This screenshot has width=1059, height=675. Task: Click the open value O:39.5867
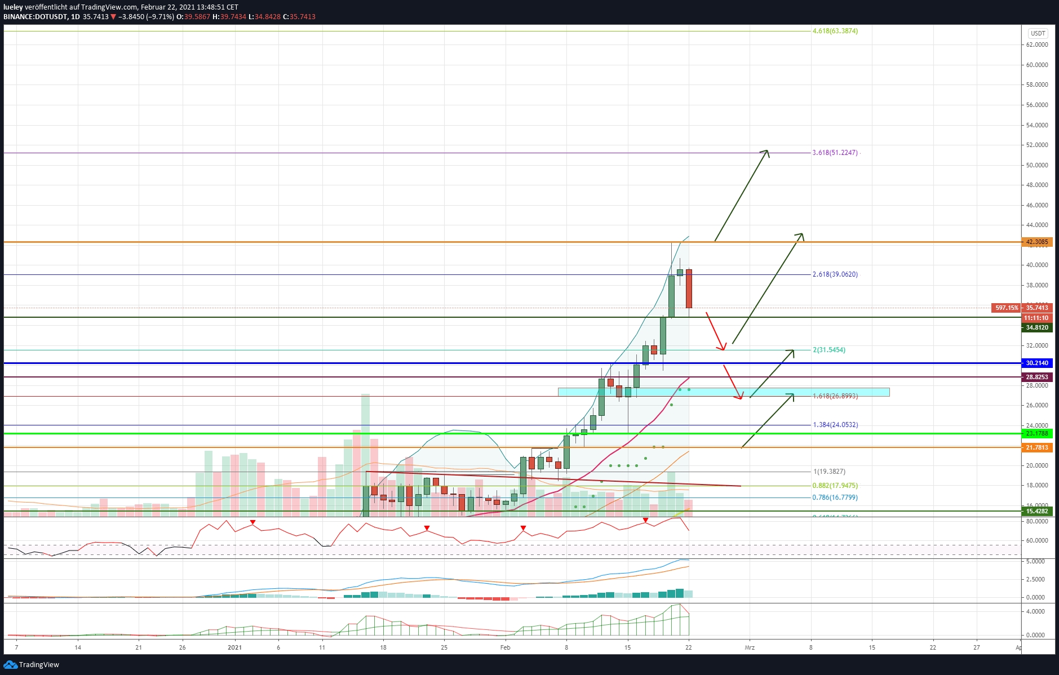[193, 17]
